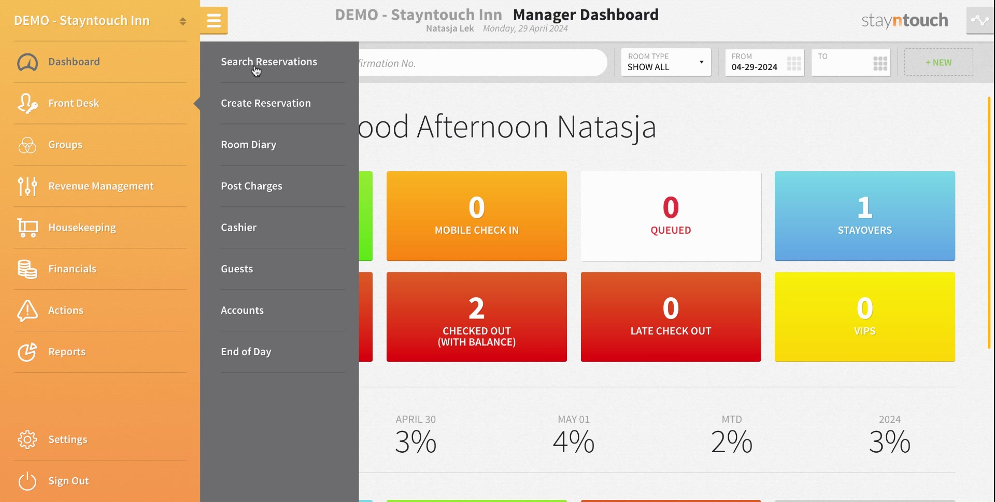
Task: Click the Settings gear icon
Action: click(x=27, y=439)
